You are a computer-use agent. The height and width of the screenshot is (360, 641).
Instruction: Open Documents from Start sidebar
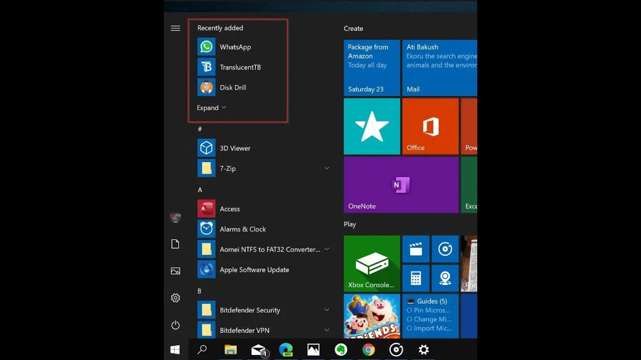click(175, 244)
